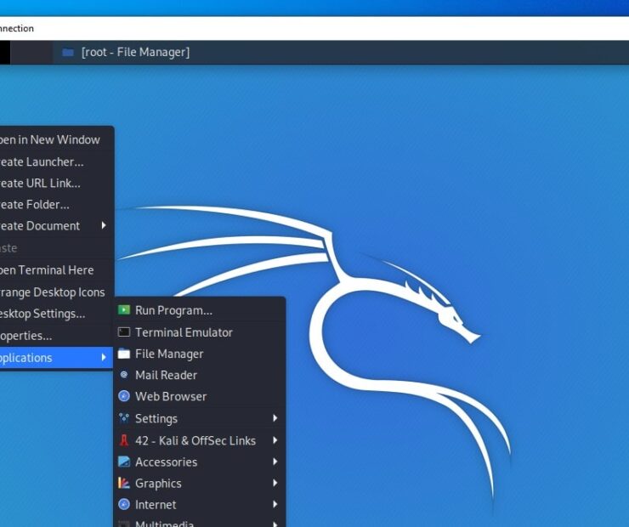This screenshot has width=629, height=527.
Task: Choose Arrange Desktop Icons
Action: point(56,292)
